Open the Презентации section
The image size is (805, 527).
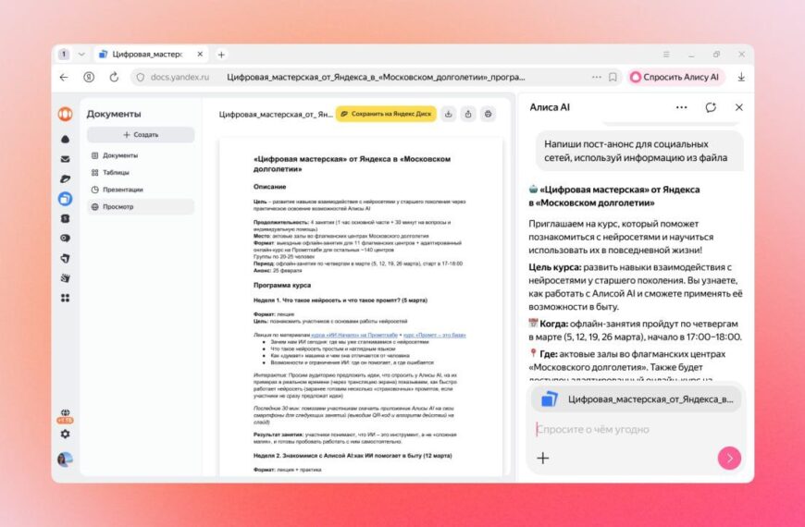click(x=141, y=190)
